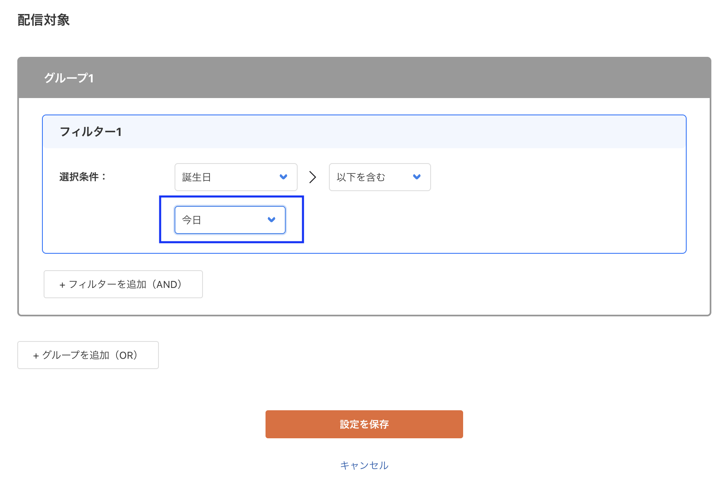Click the right arrow between condition dropdowns

click(313, 177)
